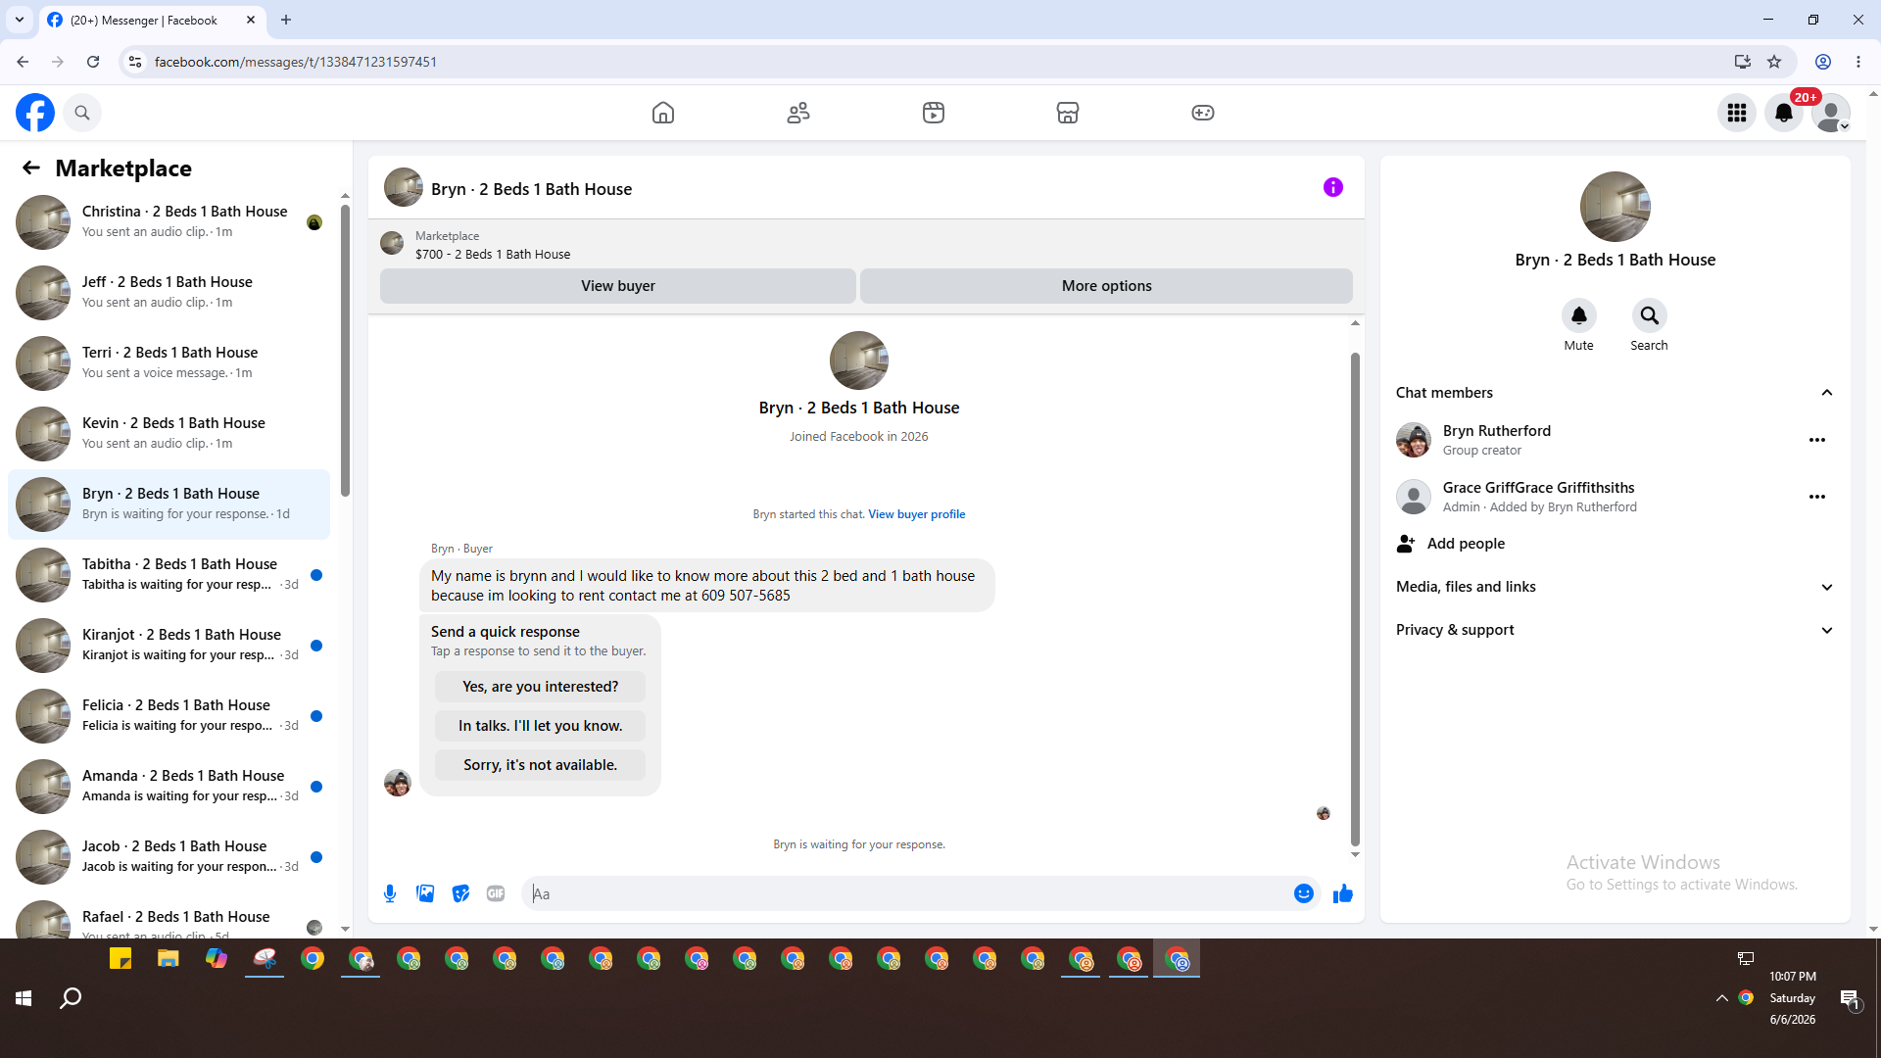Screen dimensions: 1881x1058
Task: Open Christina 2 Beds 1 Bath House chat
Action: point(169,222)
